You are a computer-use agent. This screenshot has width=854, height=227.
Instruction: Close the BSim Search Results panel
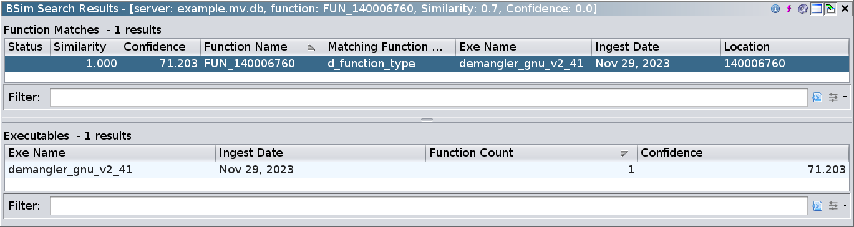[844, 9]
